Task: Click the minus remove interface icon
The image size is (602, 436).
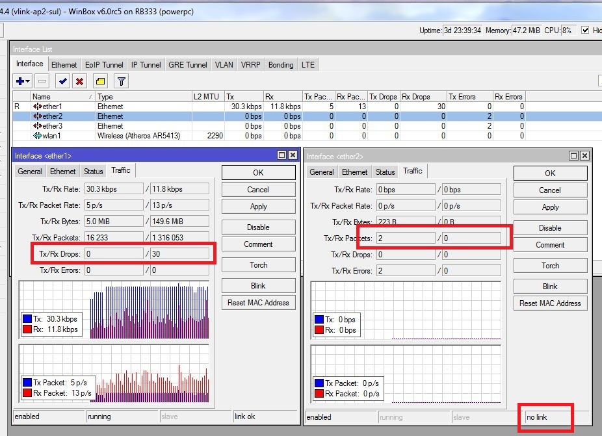Action: point(42,81)
